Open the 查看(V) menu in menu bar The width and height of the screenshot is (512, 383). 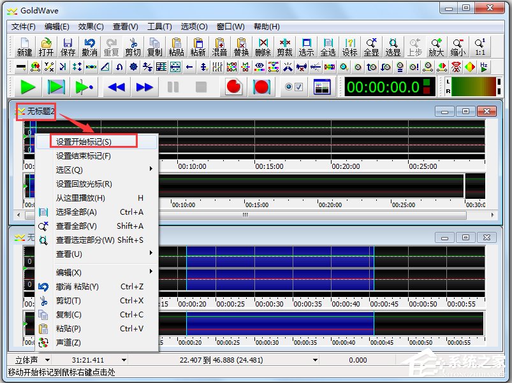[125, 26]
